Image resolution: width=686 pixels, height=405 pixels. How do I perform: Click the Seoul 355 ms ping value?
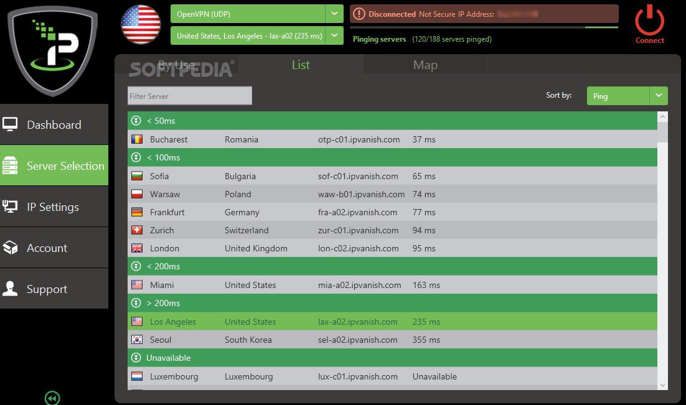point(426,340)
